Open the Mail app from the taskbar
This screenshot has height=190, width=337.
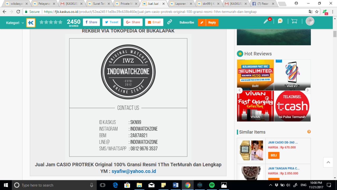click(151, 185)
